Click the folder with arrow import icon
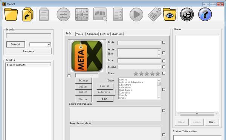The image size is (226, 140). (27, 14)
